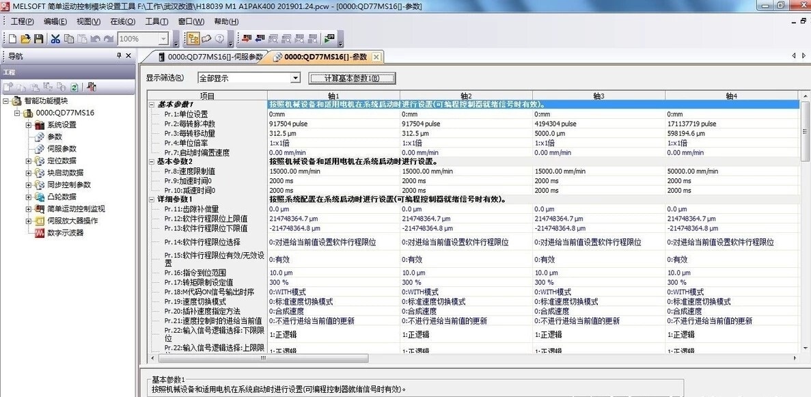Click the 轴1 column header
The height and width of the screenshot is (397, 811).
(333, 96)
